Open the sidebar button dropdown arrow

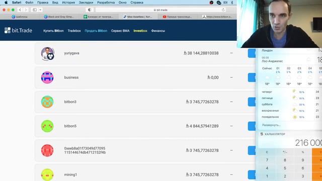pos(40,10)
